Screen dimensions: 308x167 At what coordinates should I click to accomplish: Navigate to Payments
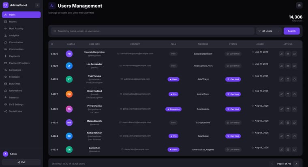21,56
